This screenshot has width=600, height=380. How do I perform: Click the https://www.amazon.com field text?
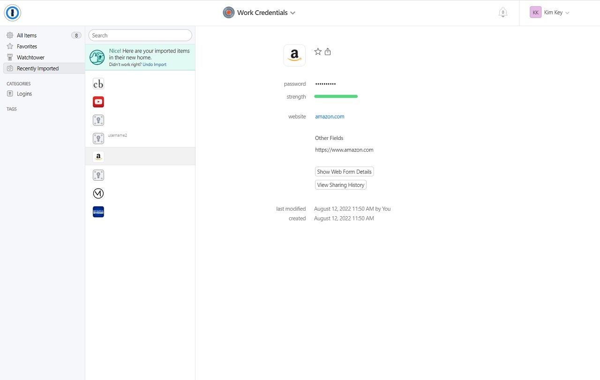[344, 150]
